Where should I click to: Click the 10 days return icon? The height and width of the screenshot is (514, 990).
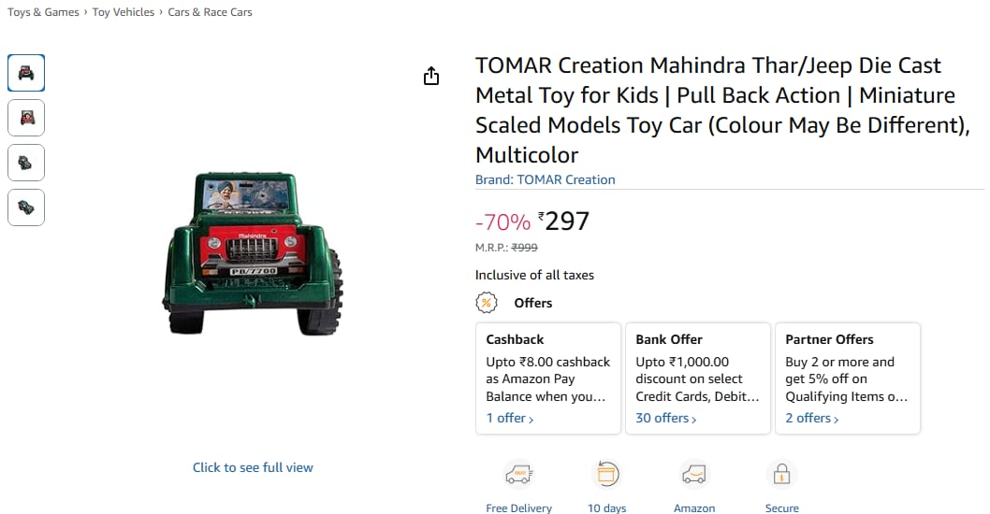coord(607,475)
